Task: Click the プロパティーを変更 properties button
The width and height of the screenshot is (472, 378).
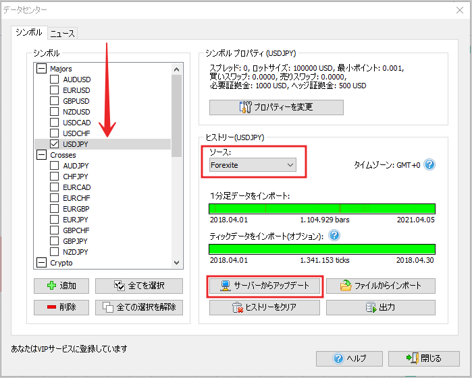Action: click(x=276, y=107)
